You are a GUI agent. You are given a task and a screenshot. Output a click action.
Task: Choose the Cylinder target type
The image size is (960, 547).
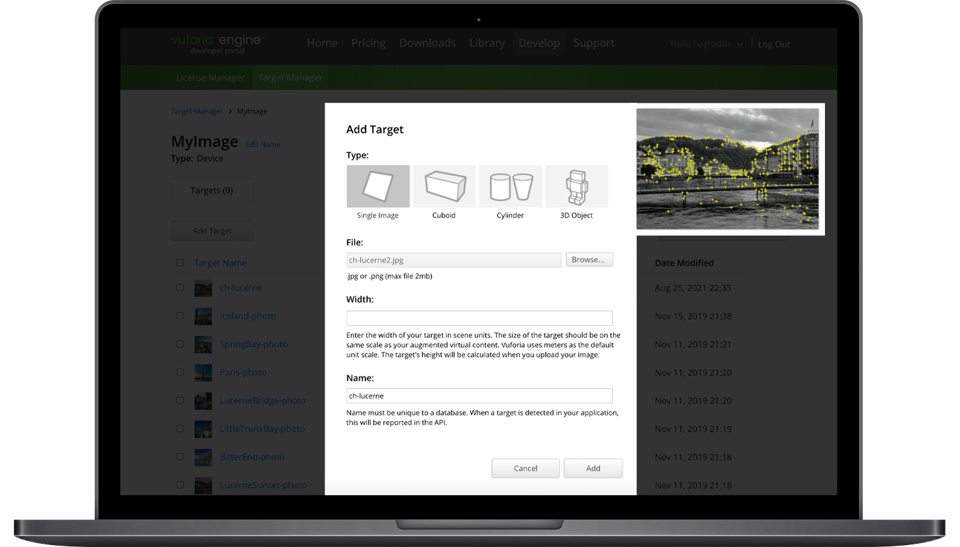511,186
